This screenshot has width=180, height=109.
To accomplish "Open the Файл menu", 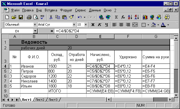I will coord(15,10).
